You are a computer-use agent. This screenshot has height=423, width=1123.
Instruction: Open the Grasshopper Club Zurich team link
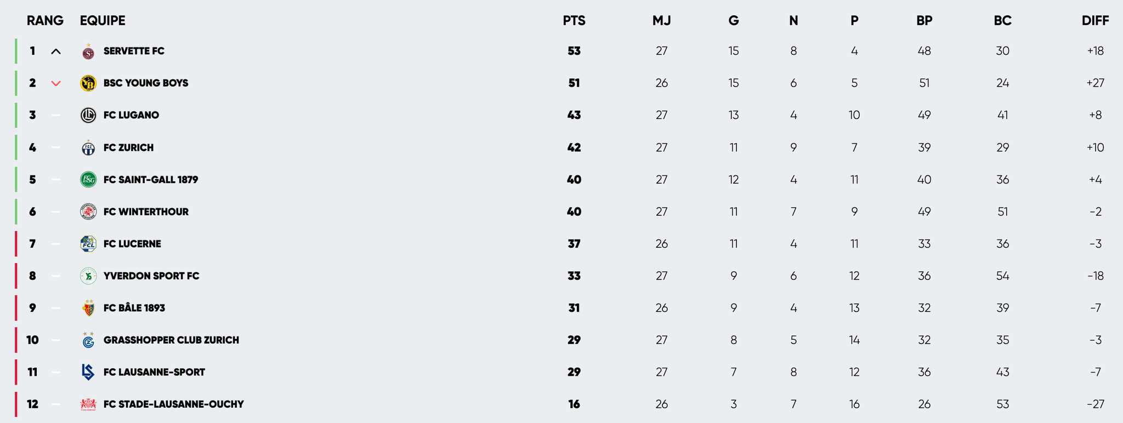171,340
